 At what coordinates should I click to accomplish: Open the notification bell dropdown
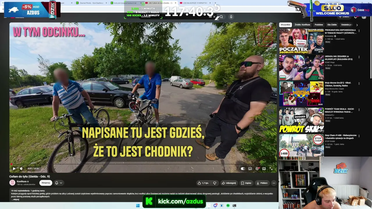pos(59,183)
